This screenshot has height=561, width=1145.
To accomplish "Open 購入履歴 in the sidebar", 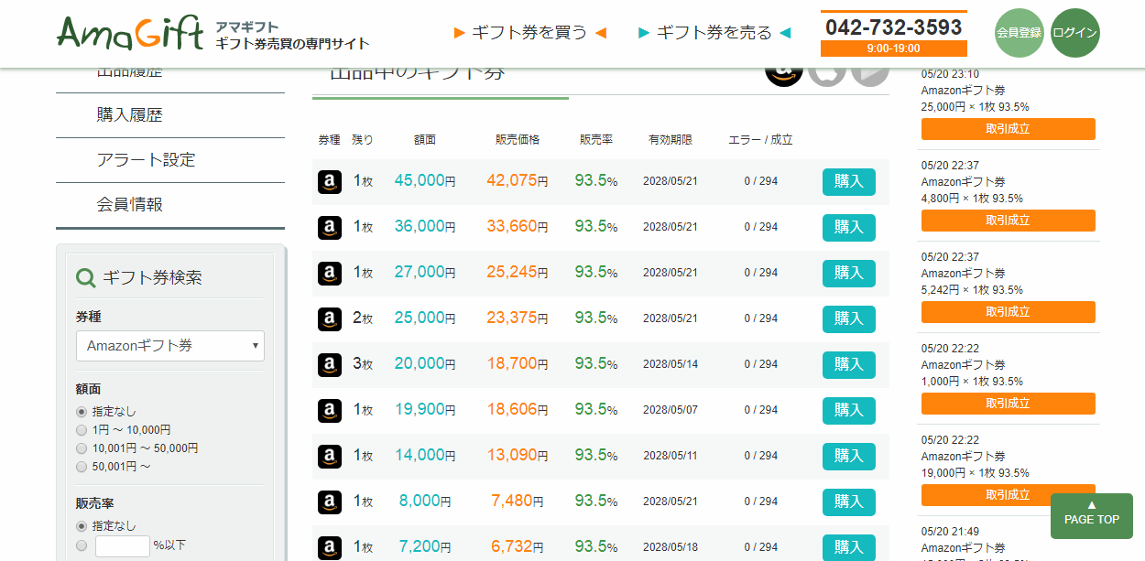I will click(130, 115).
